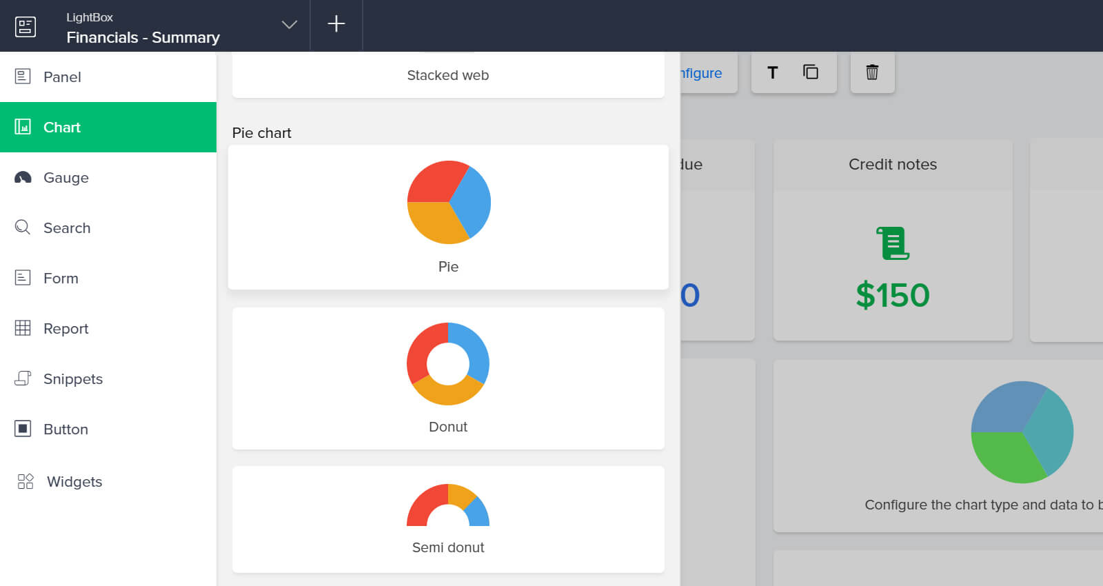Pick the Stacked web chart option
This screenshot has height=586, width=1103.
[x=448, y=74]
